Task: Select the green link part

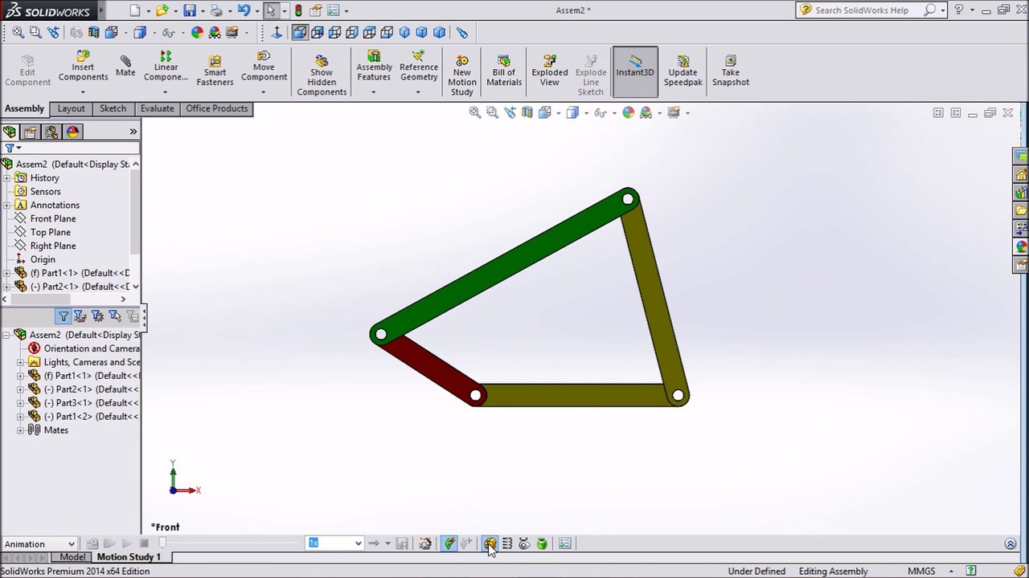Action: pos(504,267)
